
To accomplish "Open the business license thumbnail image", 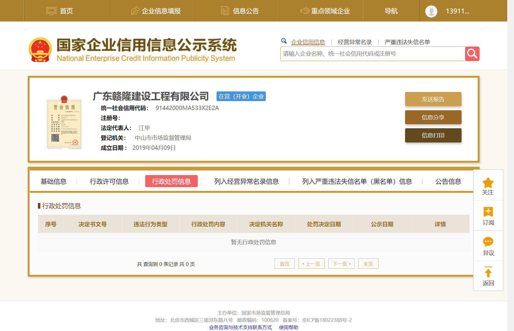I will [64, 123].
